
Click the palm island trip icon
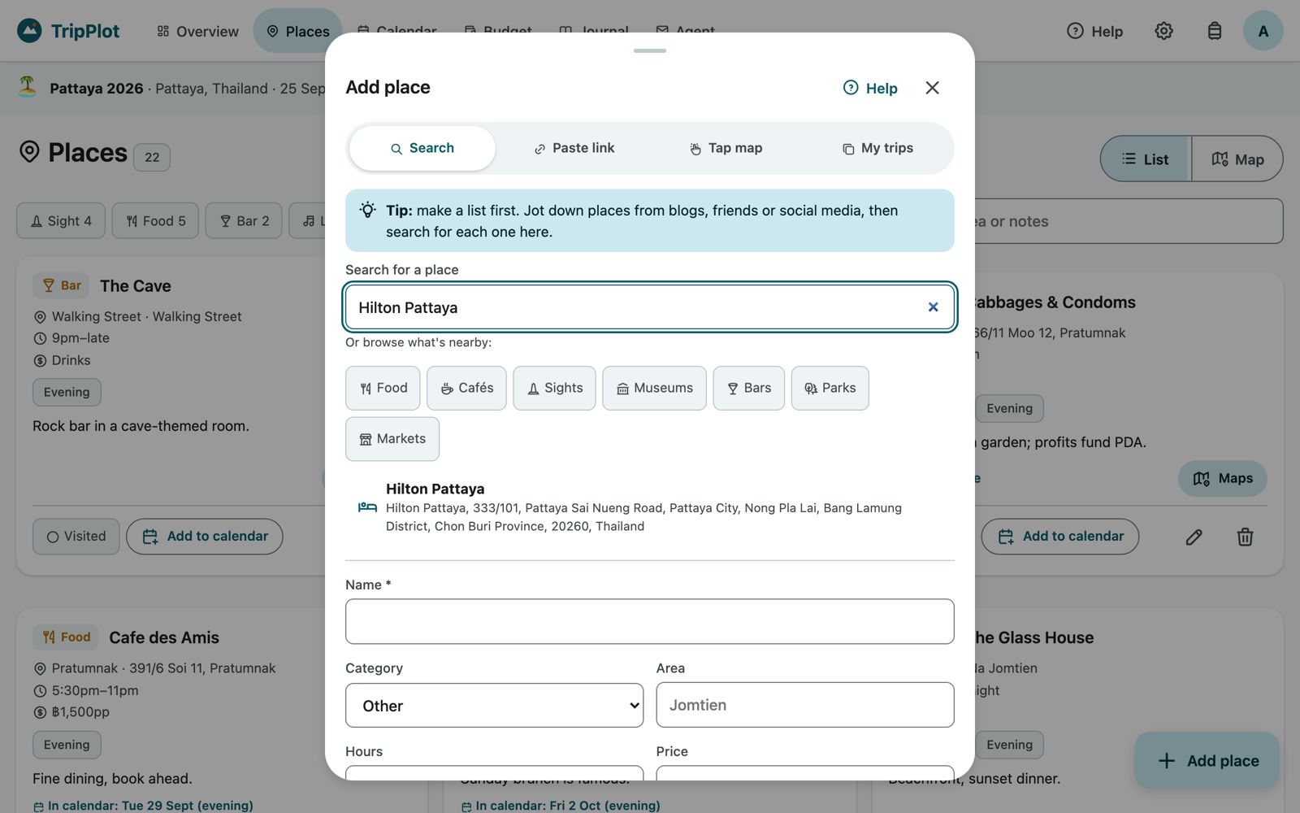point(28,87)
